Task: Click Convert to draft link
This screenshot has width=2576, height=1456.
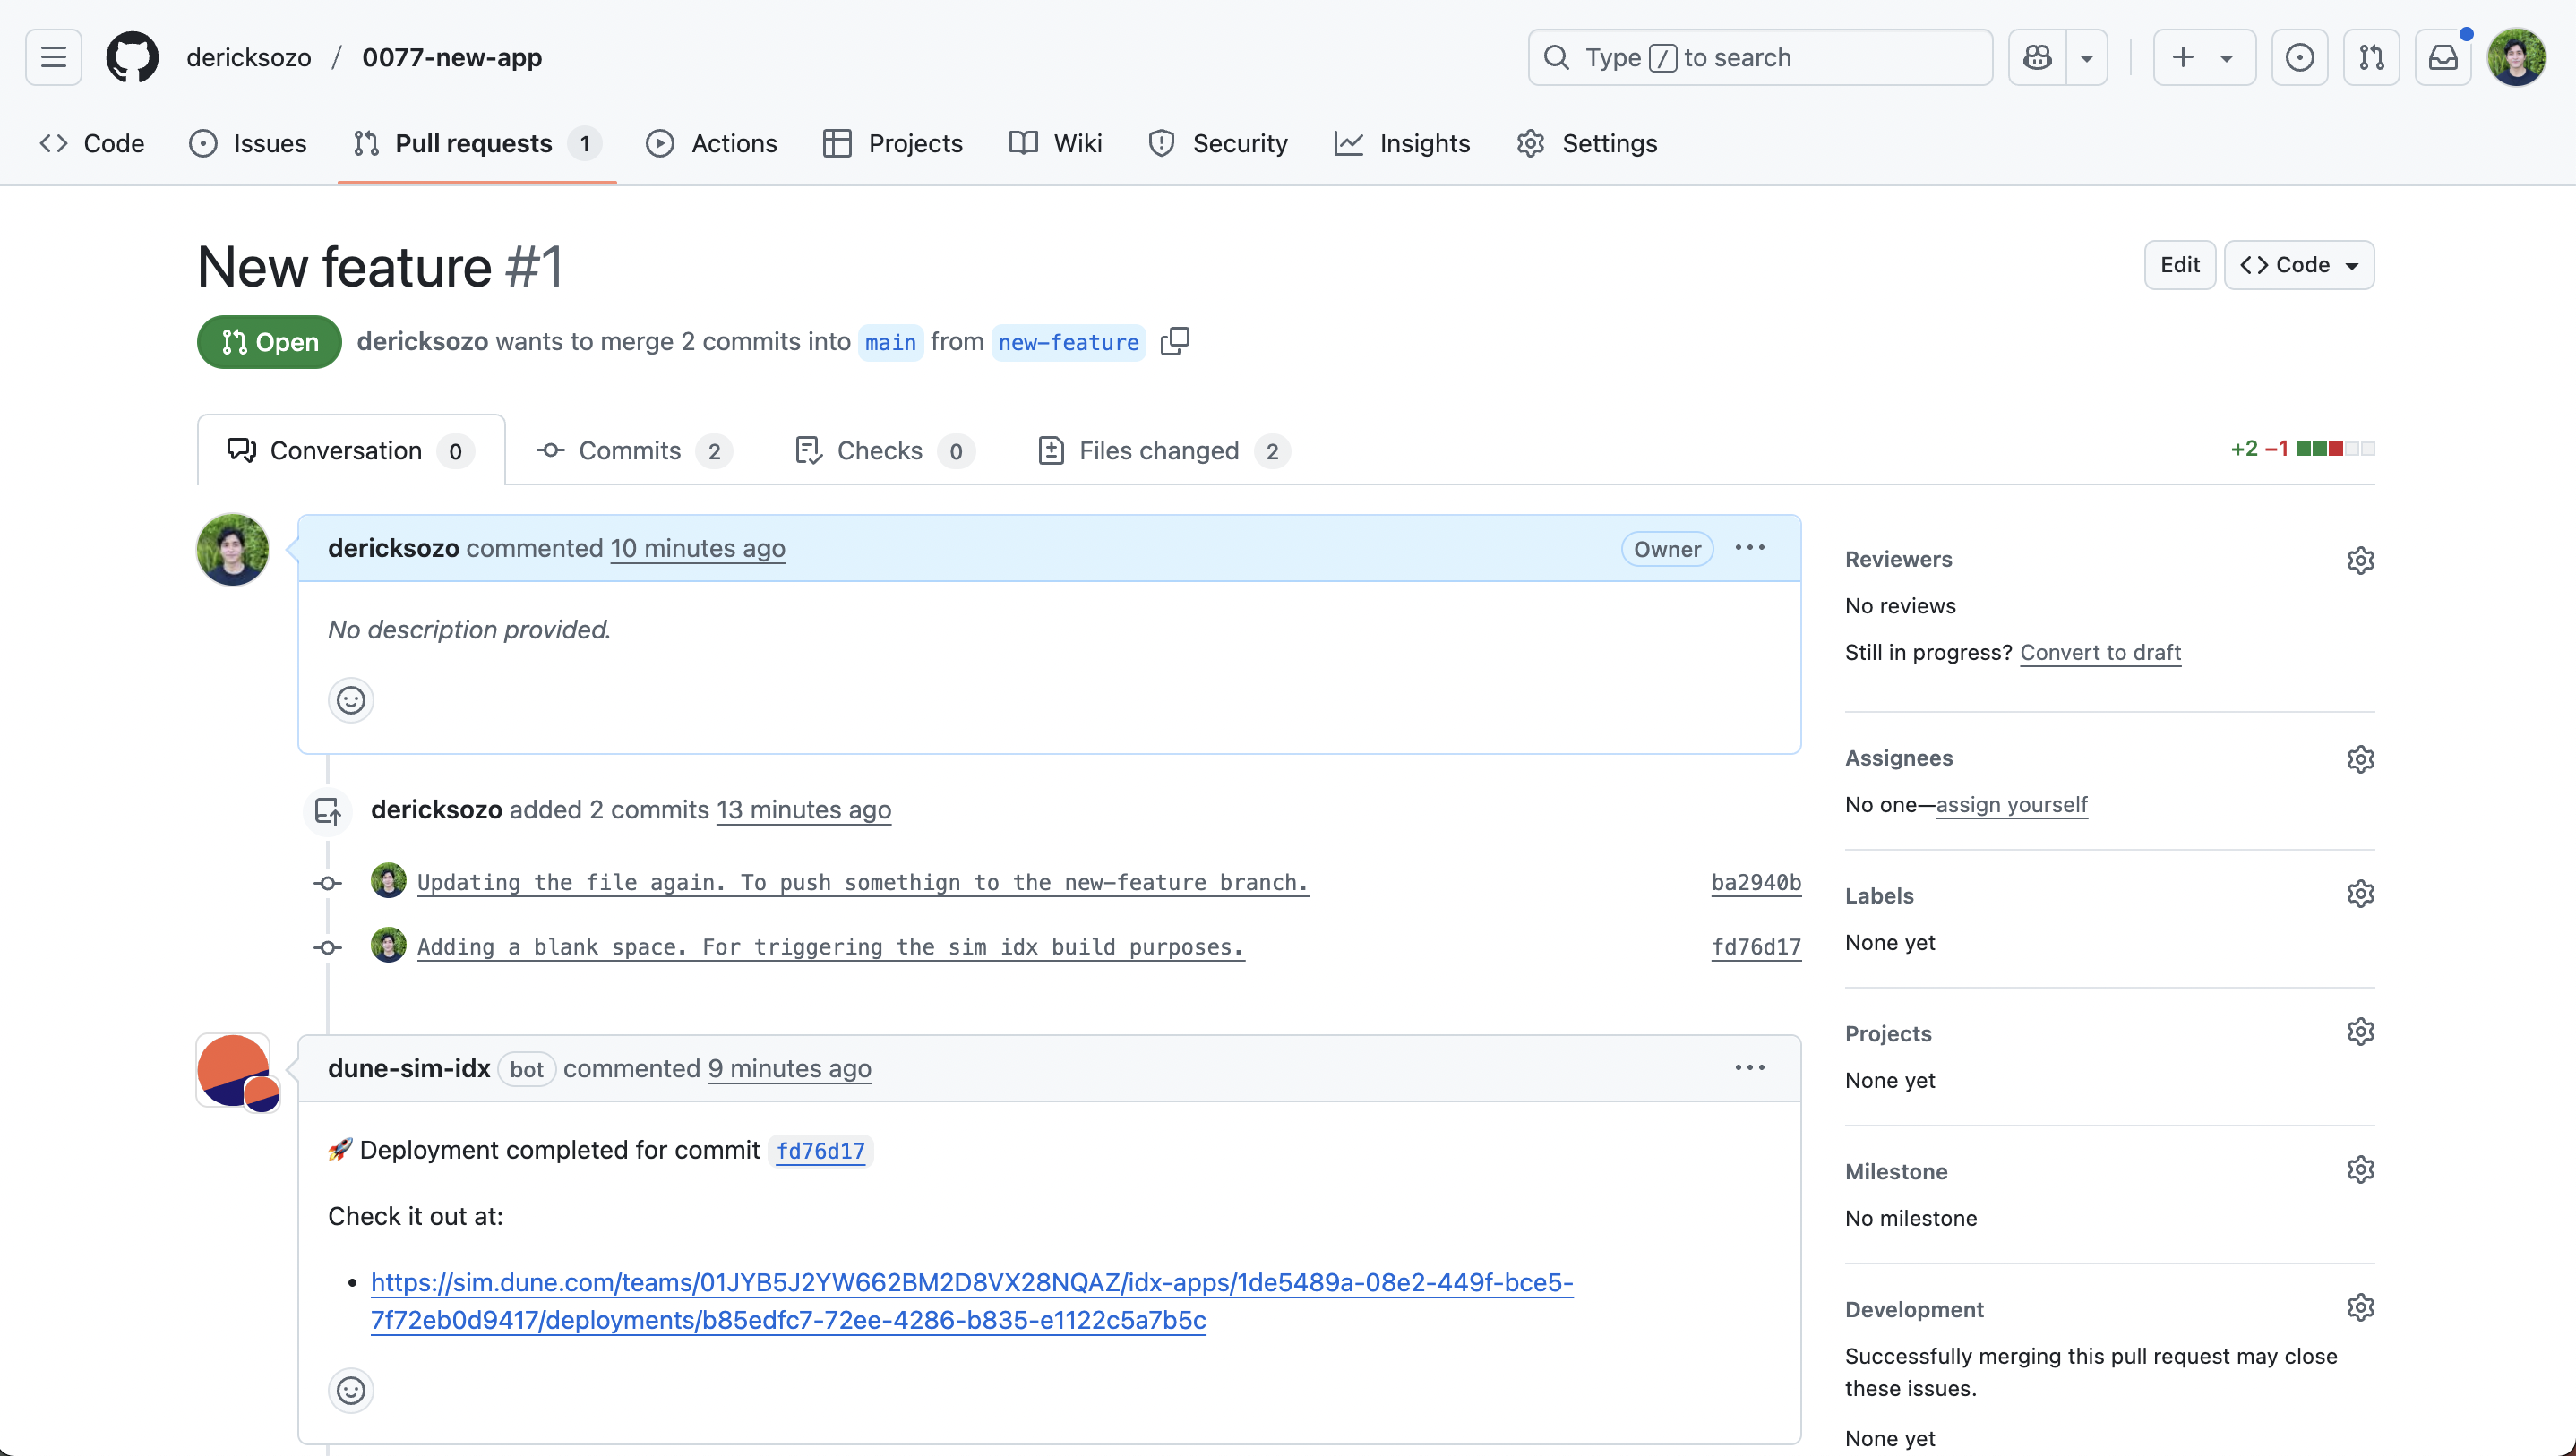Action: 2100,652
